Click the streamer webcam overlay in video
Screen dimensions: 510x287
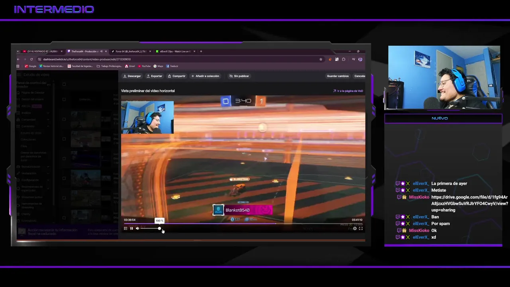pyautogui.click(x=147, y=117)
